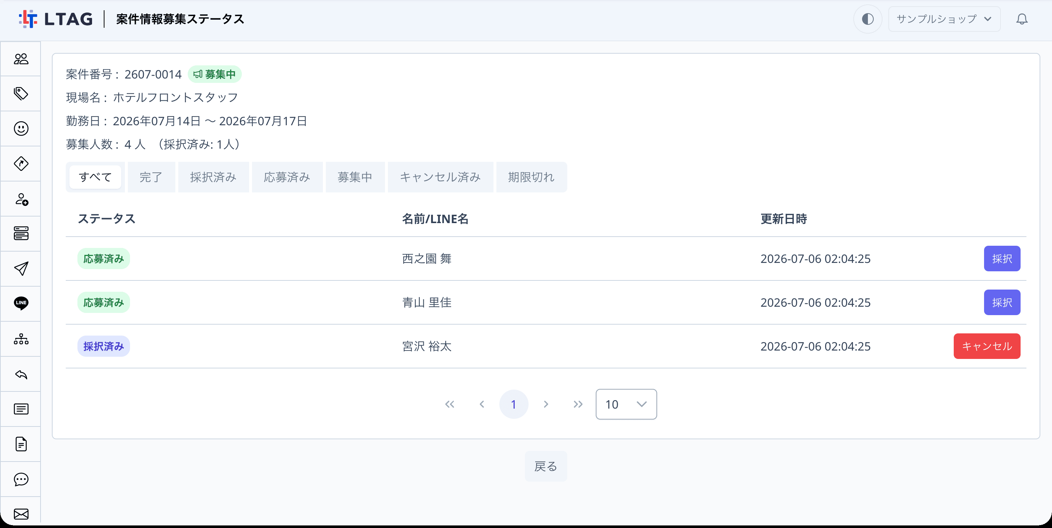
Task: Open the users group sidebar icon
Action: click(21, 59)
